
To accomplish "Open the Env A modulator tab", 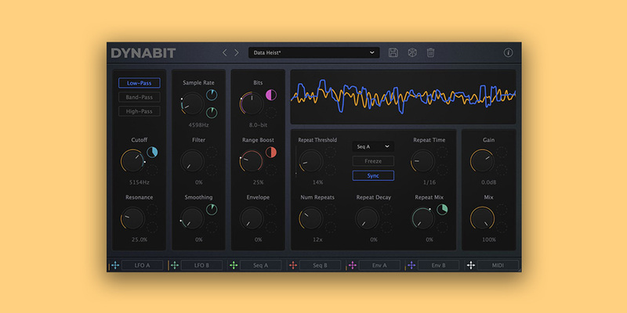I will [379, 265].
